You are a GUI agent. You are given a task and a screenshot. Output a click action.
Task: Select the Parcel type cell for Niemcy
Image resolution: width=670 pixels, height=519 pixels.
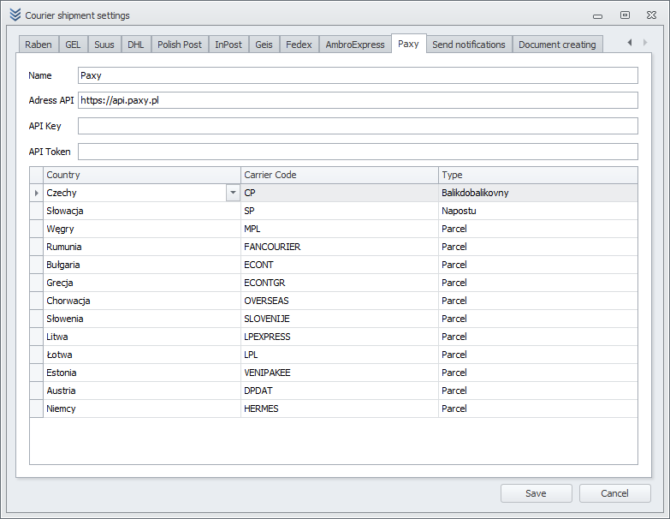click(538, 409)
